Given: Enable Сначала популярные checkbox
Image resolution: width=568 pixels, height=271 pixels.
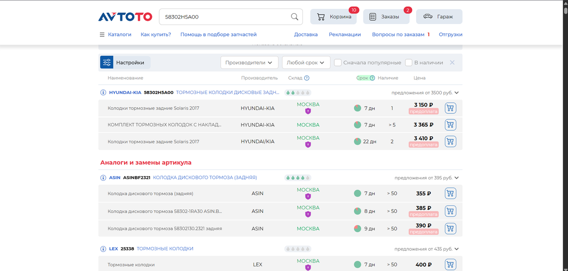Looking at the screenshot, I should pyautogui.click(x=338, y=62).
